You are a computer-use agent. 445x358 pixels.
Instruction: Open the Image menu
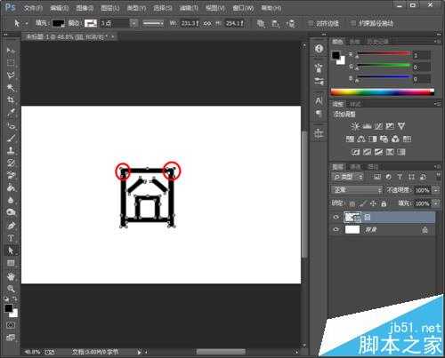coord(85,8)
